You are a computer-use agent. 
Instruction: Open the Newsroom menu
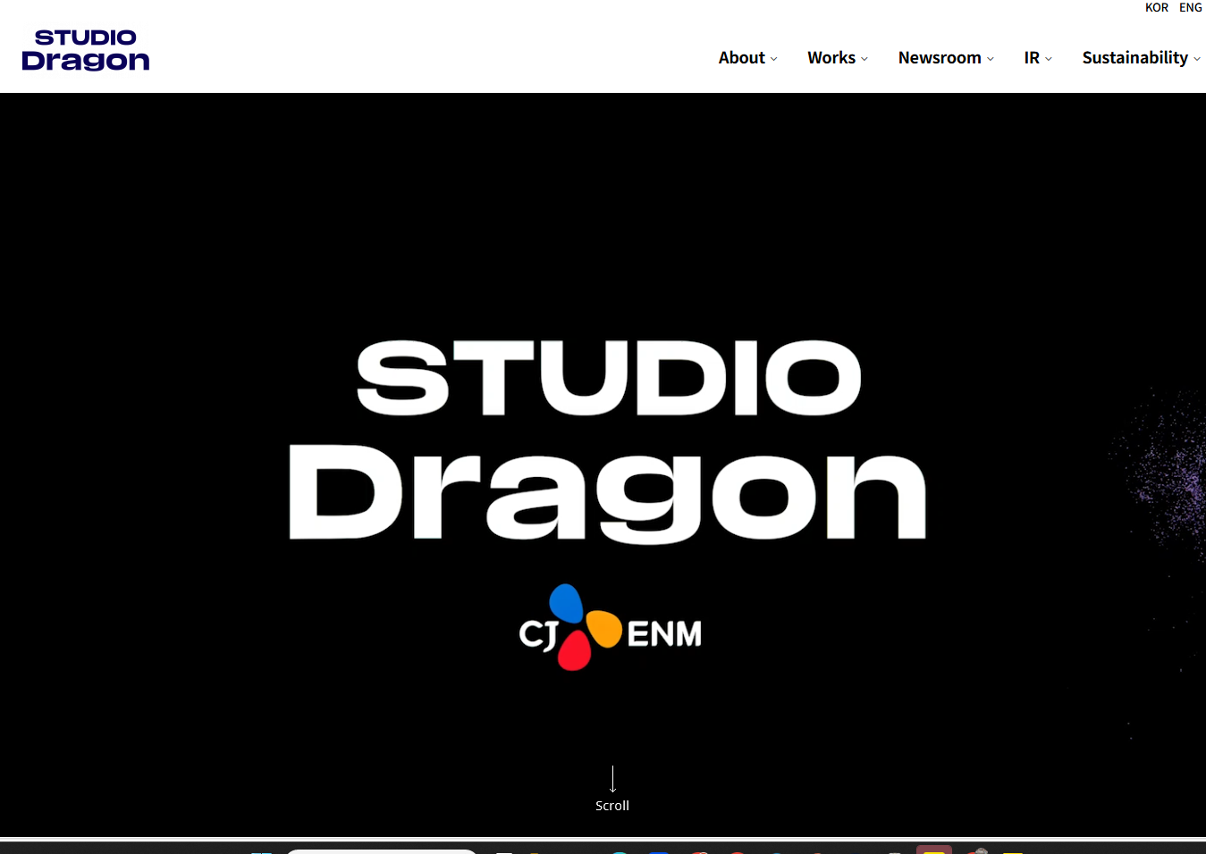pyautogui.click(x=940, y=58)
